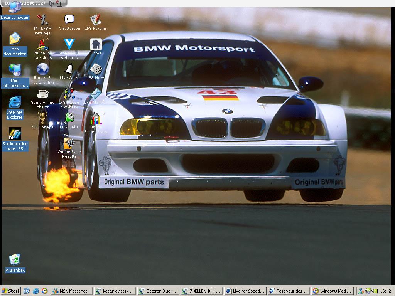Image resolution: width=395 pixels, height=296 pixels.
Task: Click the Guest (S2) label in top toolbar
Action: point(32,3)
